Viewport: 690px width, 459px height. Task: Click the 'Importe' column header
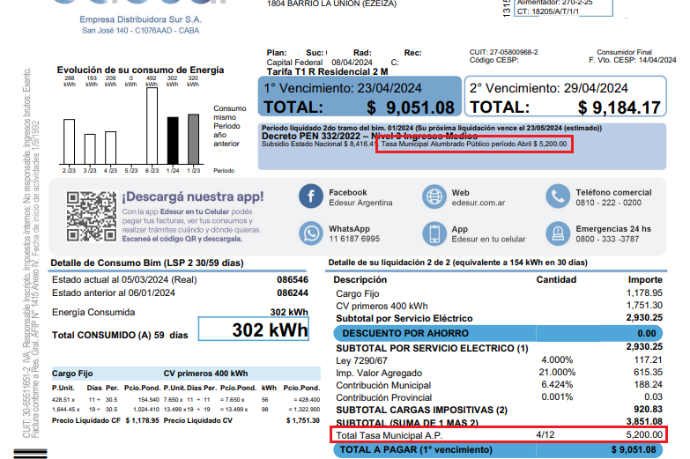(645, 280)
